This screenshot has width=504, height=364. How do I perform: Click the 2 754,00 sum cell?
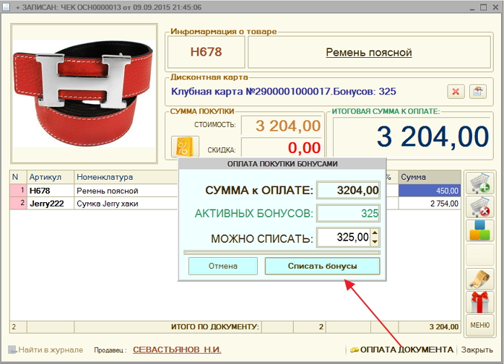pos(430,203)
